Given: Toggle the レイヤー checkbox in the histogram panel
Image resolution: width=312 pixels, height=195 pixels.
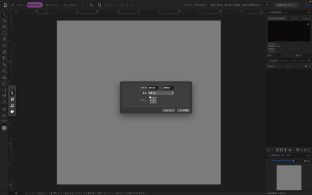Looking at the screenshot, I should click(x=289, y=19).
